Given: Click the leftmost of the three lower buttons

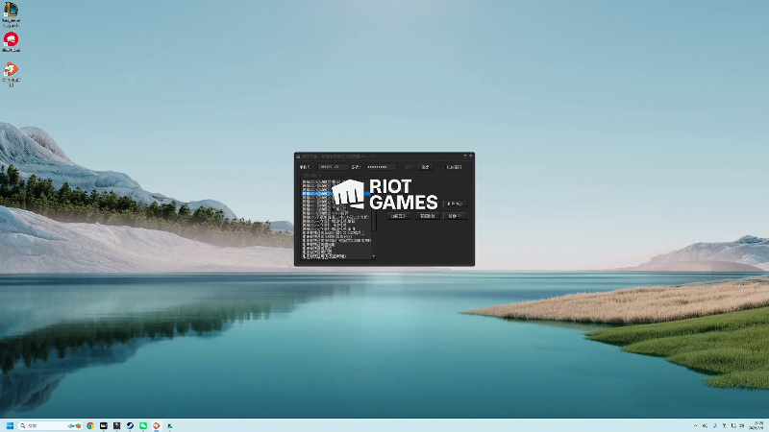Looking at the screenshot, I should [398, 216].
